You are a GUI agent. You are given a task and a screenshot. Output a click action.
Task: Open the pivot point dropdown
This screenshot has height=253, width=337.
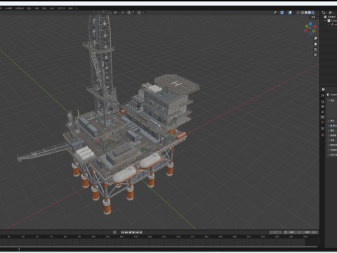[x=124, y=13]
